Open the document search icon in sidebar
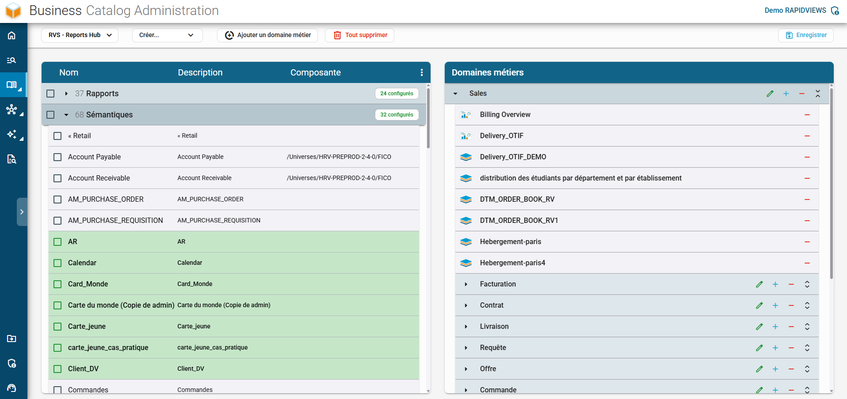Viewport: 847px width, 399px height. click(x=12, y=159)
